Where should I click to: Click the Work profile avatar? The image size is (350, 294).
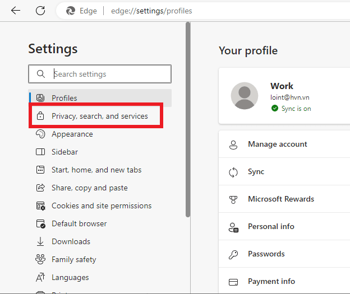[x=245, y=96]
